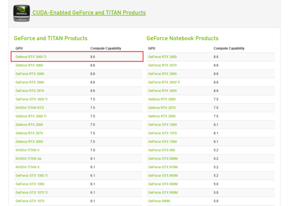The image size is (290, 206).
Task: Open GeForce GTX 1070 in GeForce and TITAN table
Action: 30,201
